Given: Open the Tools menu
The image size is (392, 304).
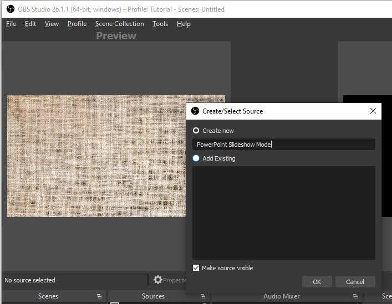Looking at the screenshot, I should coord(160,24).
